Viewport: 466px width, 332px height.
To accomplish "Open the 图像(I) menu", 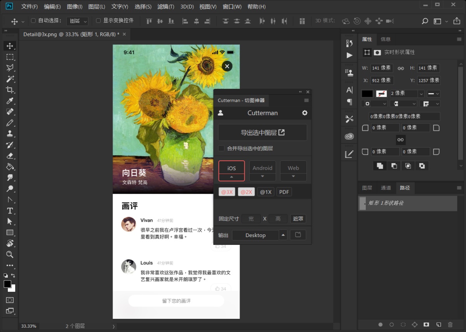I will click(75, 7).
